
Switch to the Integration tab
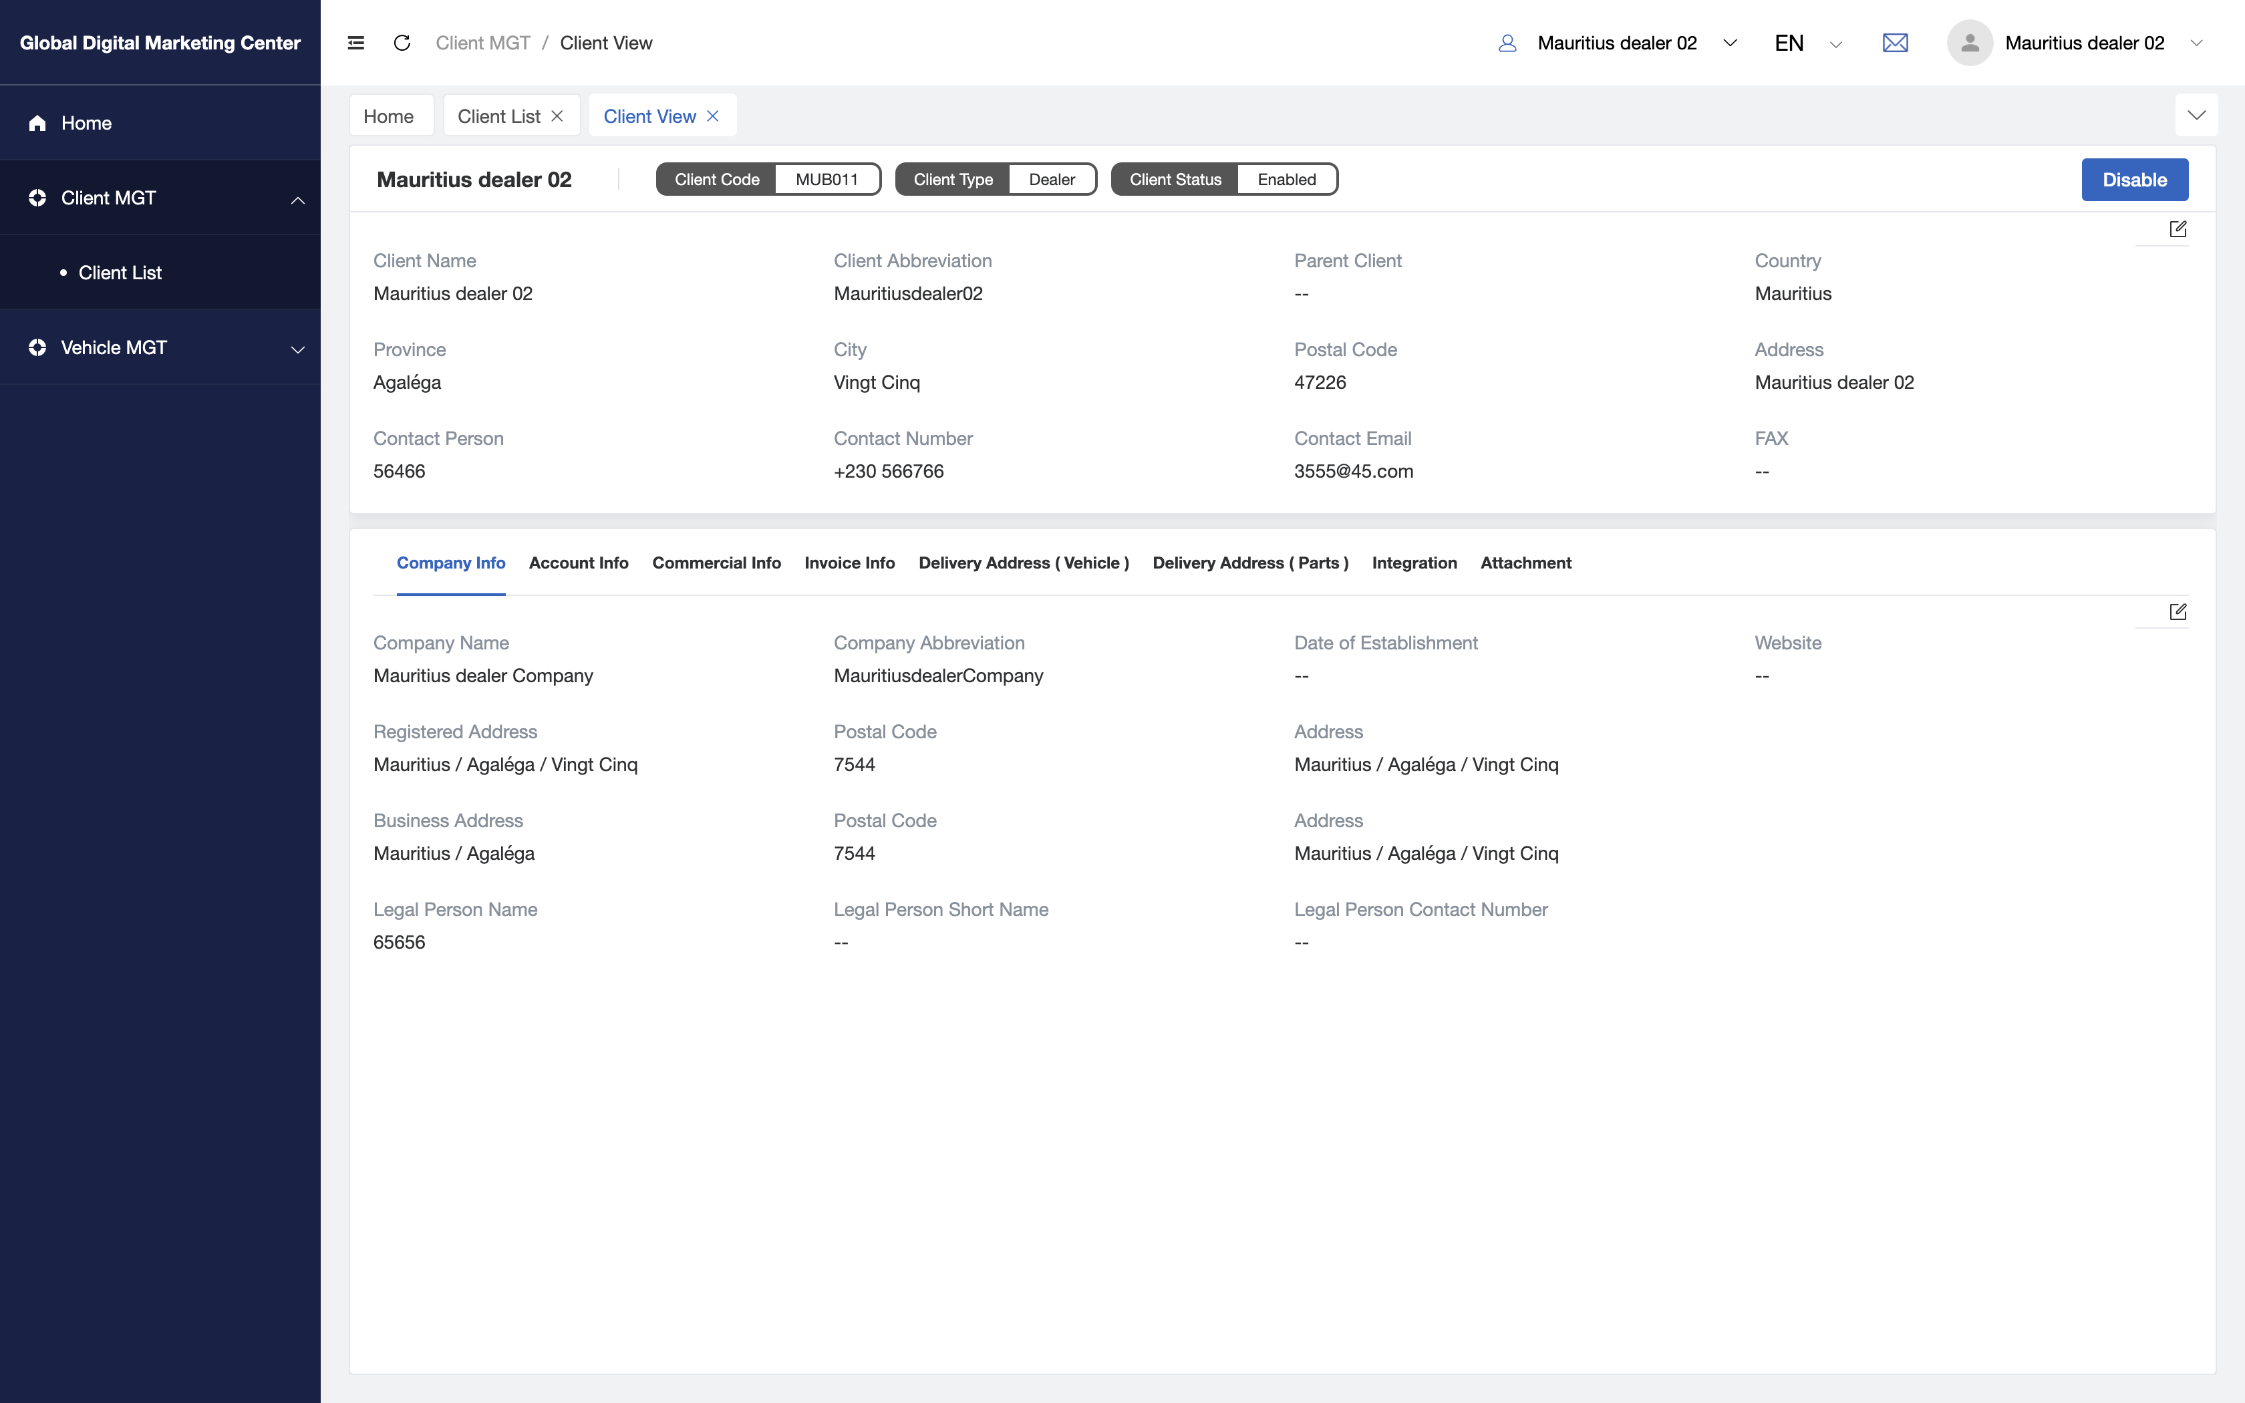click(1414, 563)
